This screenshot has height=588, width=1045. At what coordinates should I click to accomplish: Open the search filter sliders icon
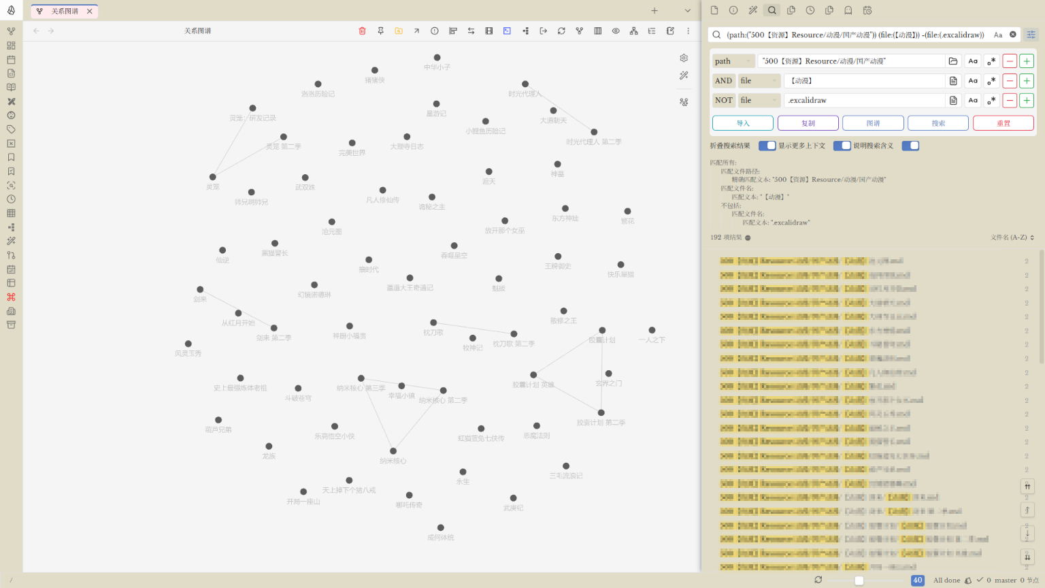tap(1031, 35)
